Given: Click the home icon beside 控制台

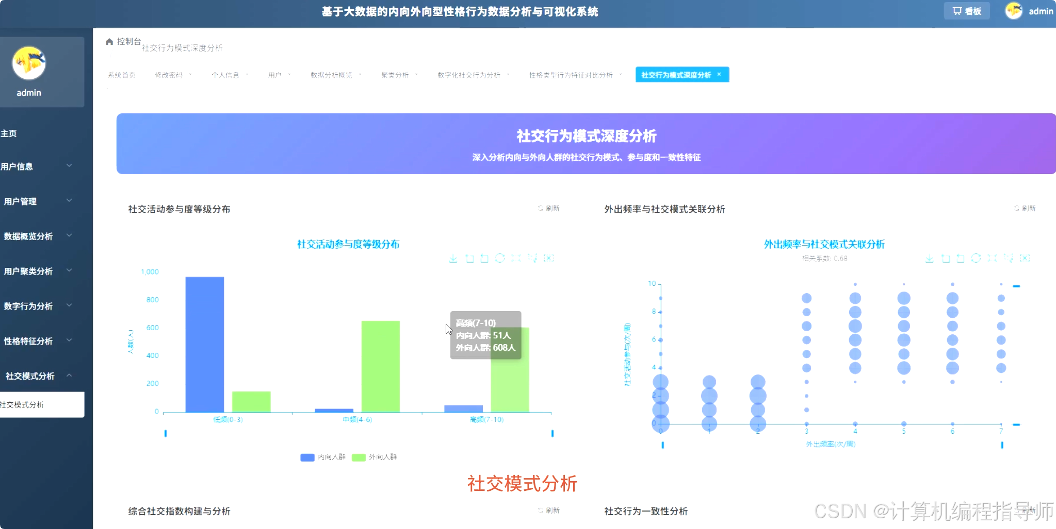Looking at the screenshot, I should (109, 42).
